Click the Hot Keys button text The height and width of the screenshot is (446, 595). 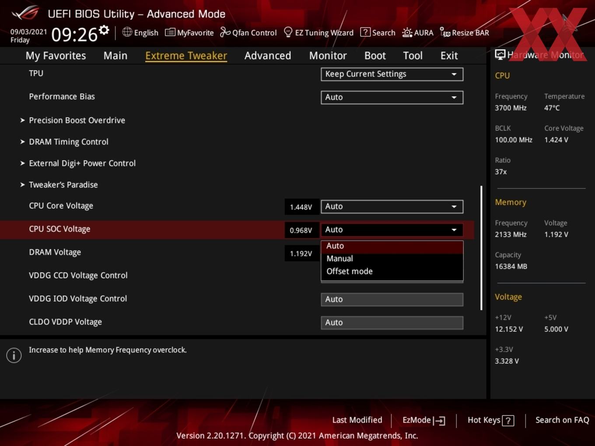coord(484,420)
